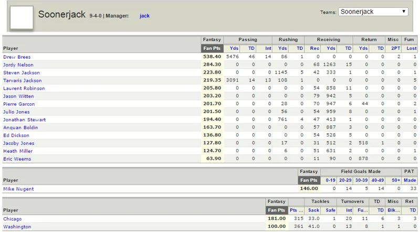Select Drew Brees 5476 passing yards

233,57
